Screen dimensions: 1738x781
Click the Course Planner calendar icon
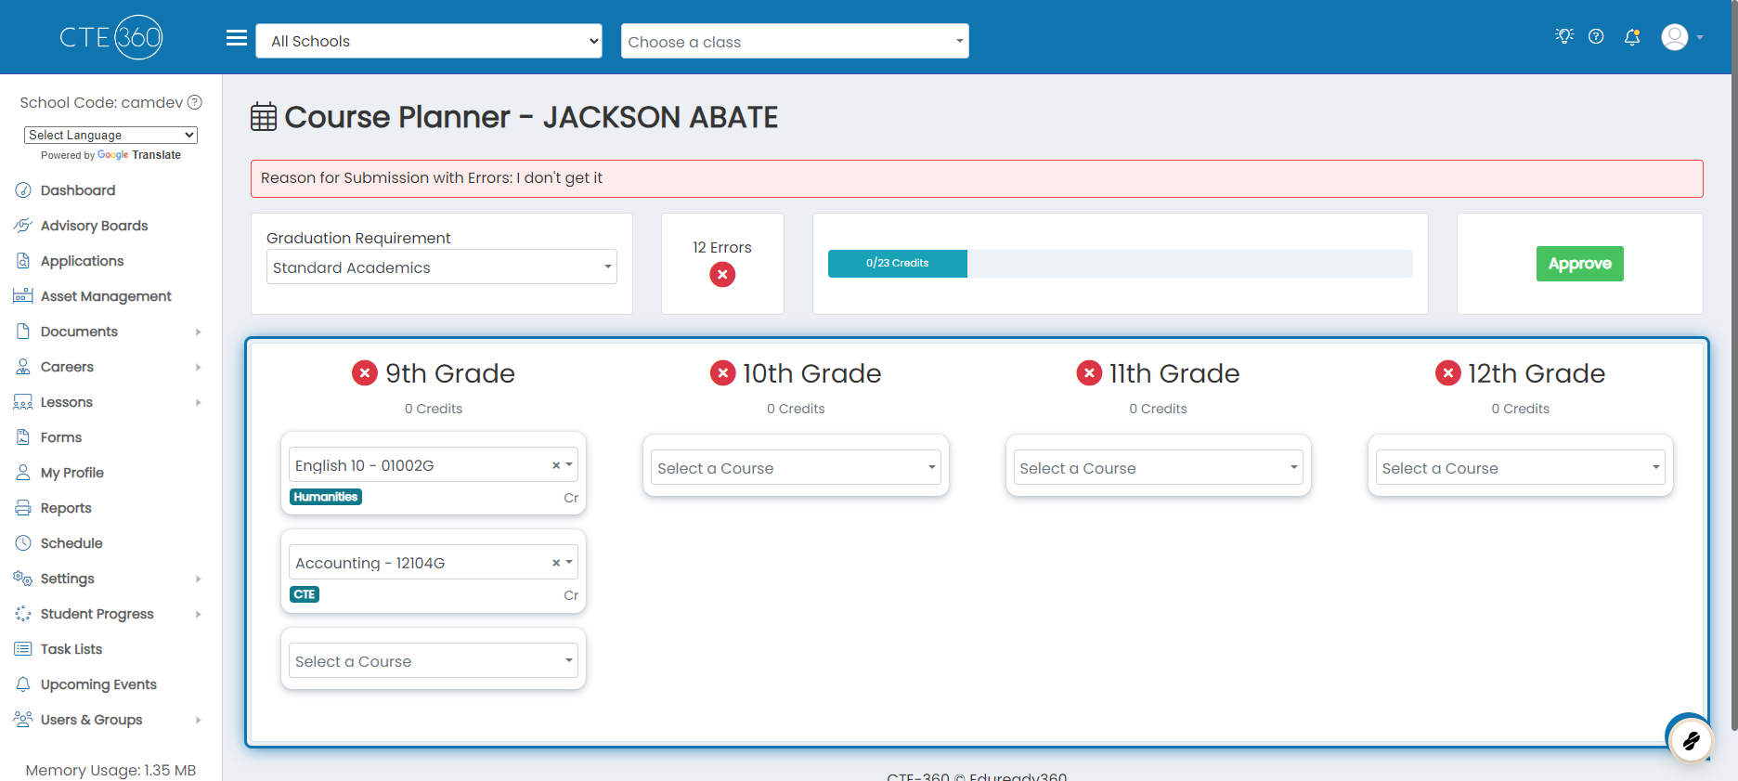[264, 117]
